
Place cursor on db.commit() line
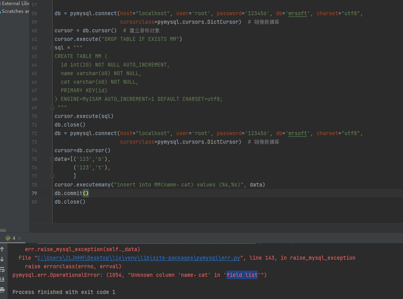coord(69,193)
